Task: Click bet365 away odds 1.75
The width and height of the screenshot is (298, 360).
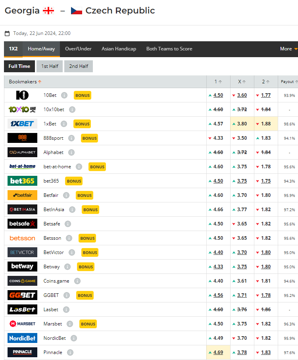Action: pos(266,181)
